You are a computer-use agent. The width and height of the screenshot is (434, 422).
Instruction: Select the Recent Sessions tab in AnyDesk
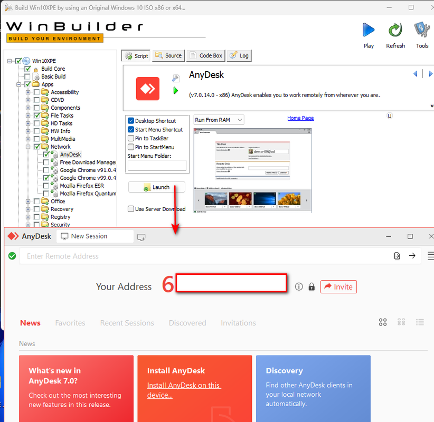pos(127,323)
